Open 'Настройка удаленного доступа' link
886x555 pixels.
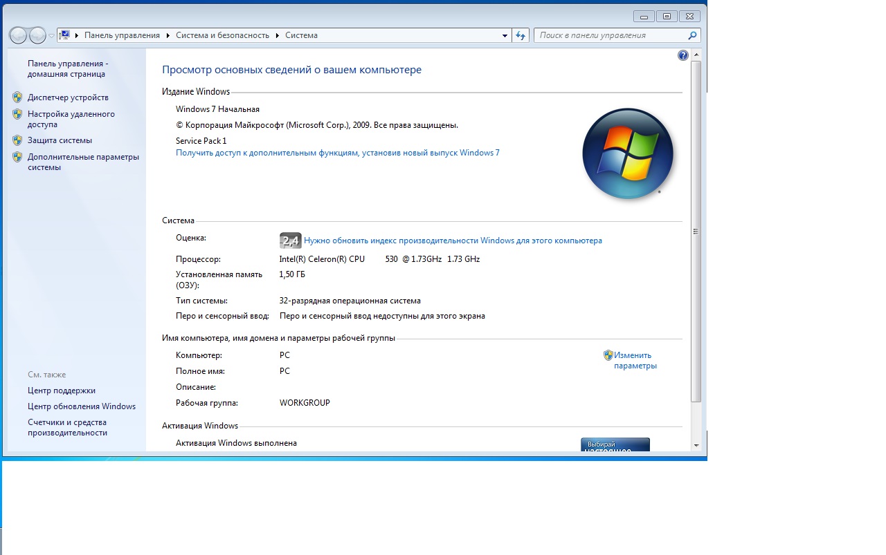click(x=71, y=120)
